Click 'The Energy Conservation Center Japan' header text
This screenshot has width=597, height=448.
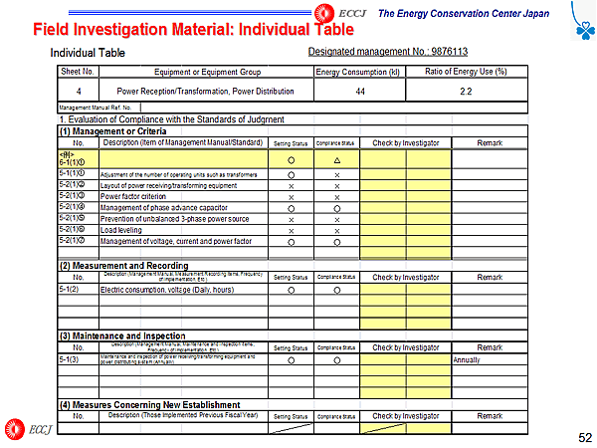click(x=464, y=14)
